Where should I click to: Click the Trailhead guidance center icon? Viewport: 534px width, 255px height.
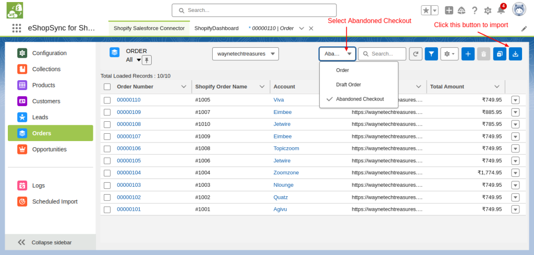[462, 10]
